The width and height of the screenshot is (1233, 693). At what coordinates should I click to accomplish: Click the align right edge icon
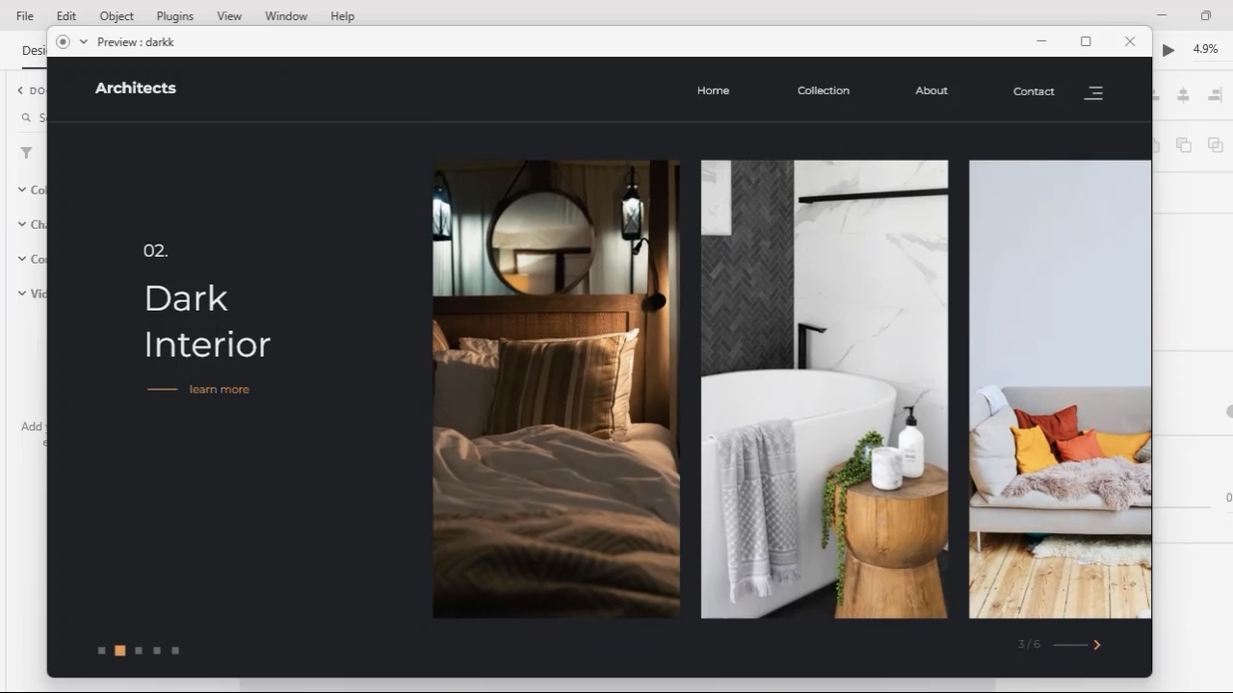coord(1215,94)
